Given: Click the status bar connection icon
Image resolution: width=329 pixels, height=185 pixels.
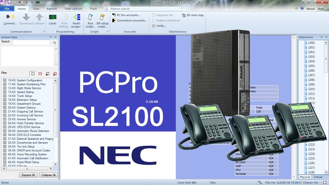Looking at the screenshot, I should pos(260,183).
